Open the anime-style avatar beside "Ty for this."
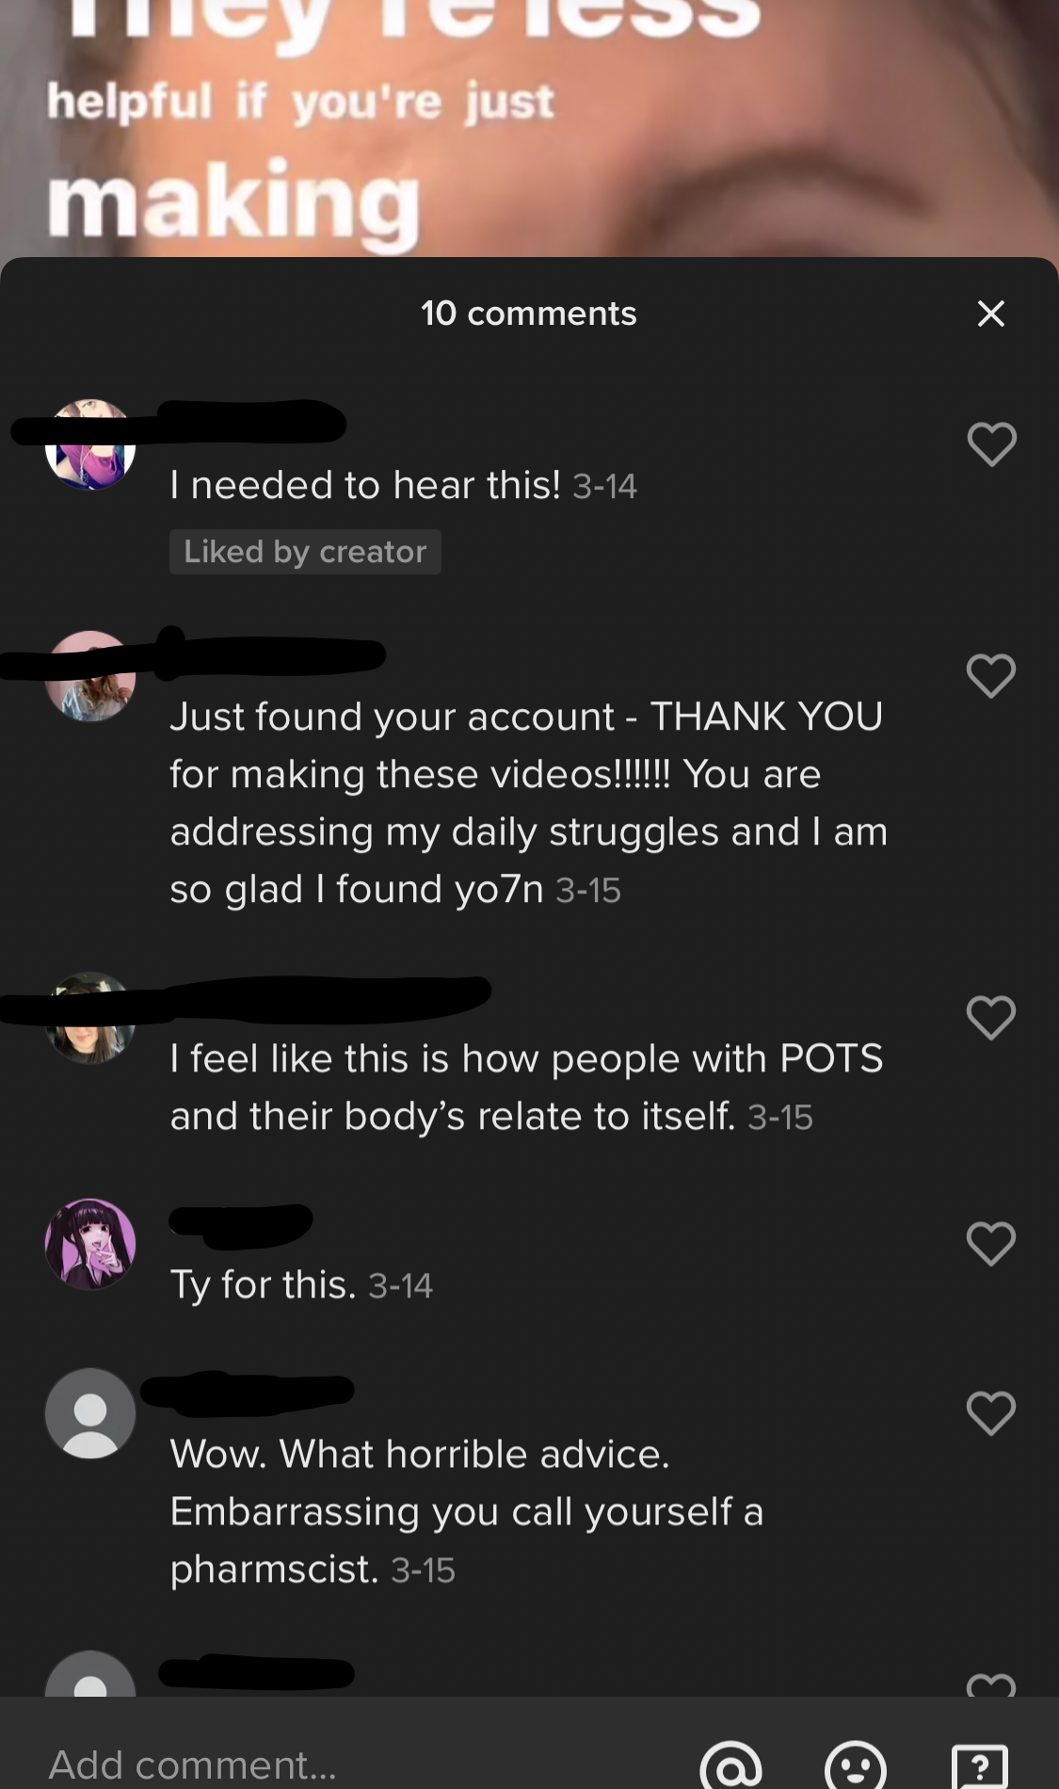Viewport: 1059px width, 1789px height. (x=90, y=1244)
